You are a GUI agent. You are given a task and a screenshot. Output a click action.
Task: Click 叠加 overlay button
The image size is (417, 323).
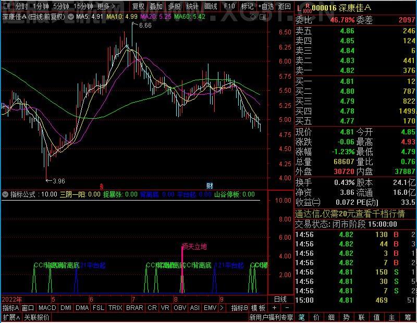pyautogui.click(x=156, y=6)
